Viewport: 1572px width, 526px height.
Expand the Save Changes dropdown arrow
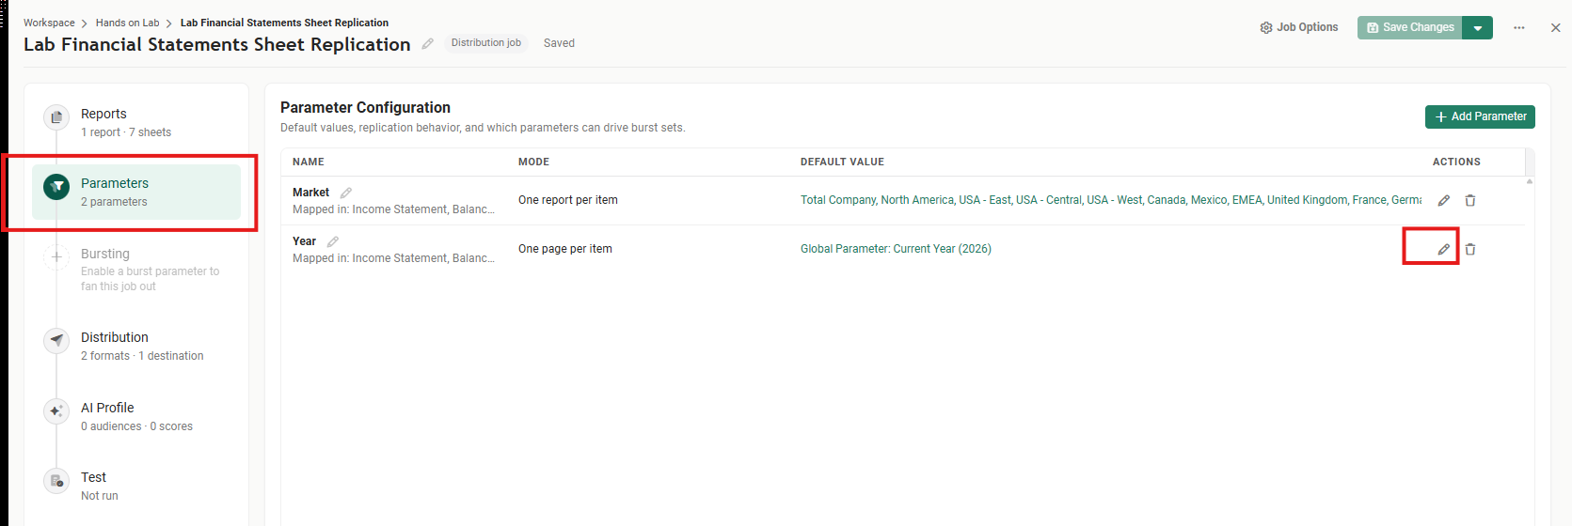click(1478, 27)
